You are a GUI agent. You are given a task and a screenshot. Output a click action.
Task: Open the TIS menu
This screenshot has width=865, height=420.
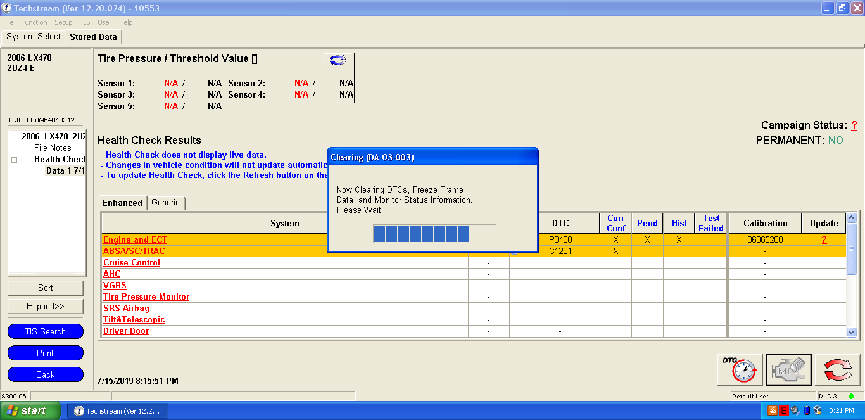pos(85,22)
